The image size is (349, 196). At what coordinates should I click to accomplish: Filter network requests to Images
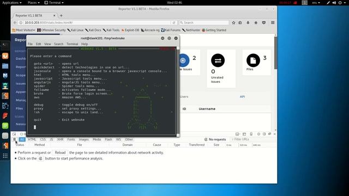click(x=83, y=139)
